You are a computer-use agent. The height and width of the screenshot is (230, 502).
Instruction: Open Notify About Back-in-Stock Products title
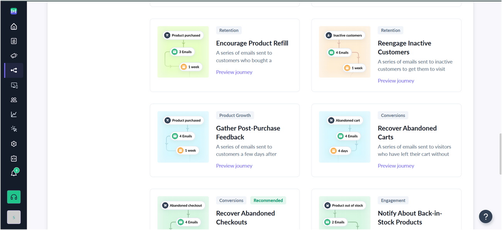point(410,218)
